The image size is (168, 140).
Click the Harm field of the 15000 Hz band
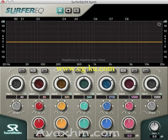coord(146,97)
